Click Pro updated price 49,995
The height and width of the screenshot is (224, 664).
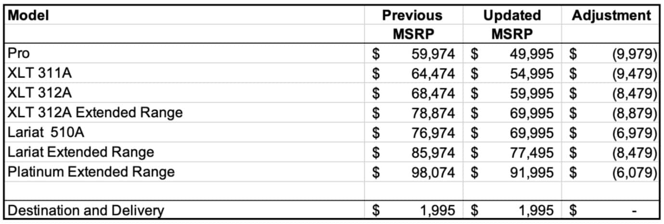[x=532, y=54]
